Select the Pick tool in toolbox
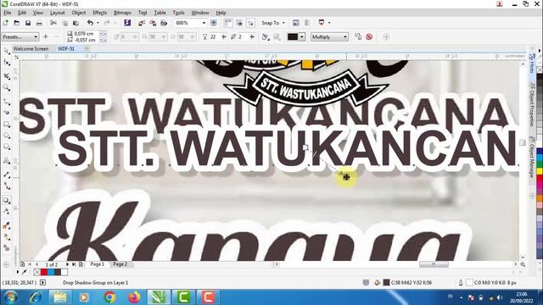Image resolution: width=543 pixels, height=305 pixels. tap(6, 51)
